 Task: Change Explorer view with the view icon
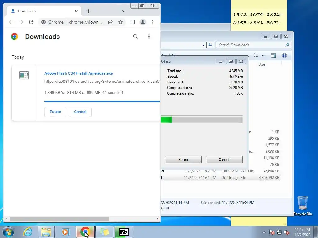pos(256,55)
